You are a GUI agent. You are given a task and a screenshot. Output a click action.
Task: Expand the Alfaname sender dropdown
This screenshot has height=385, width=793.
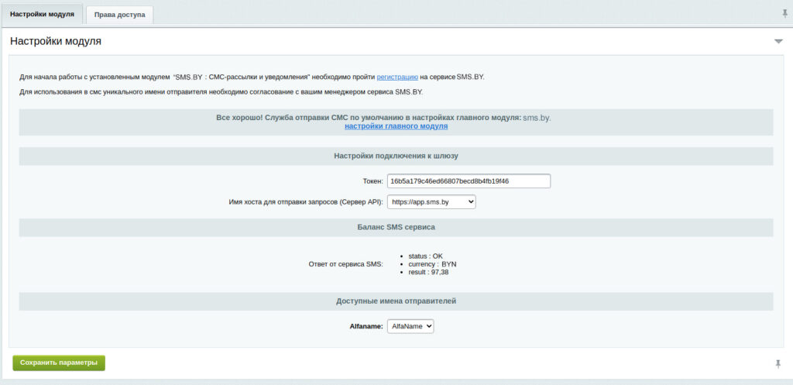point(410,326)
